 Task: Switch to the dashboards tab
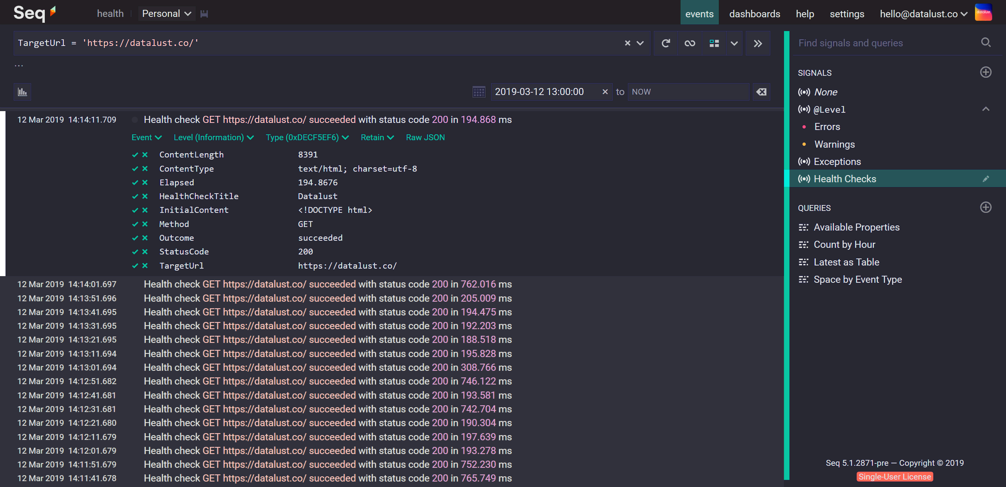coord(754,14)
